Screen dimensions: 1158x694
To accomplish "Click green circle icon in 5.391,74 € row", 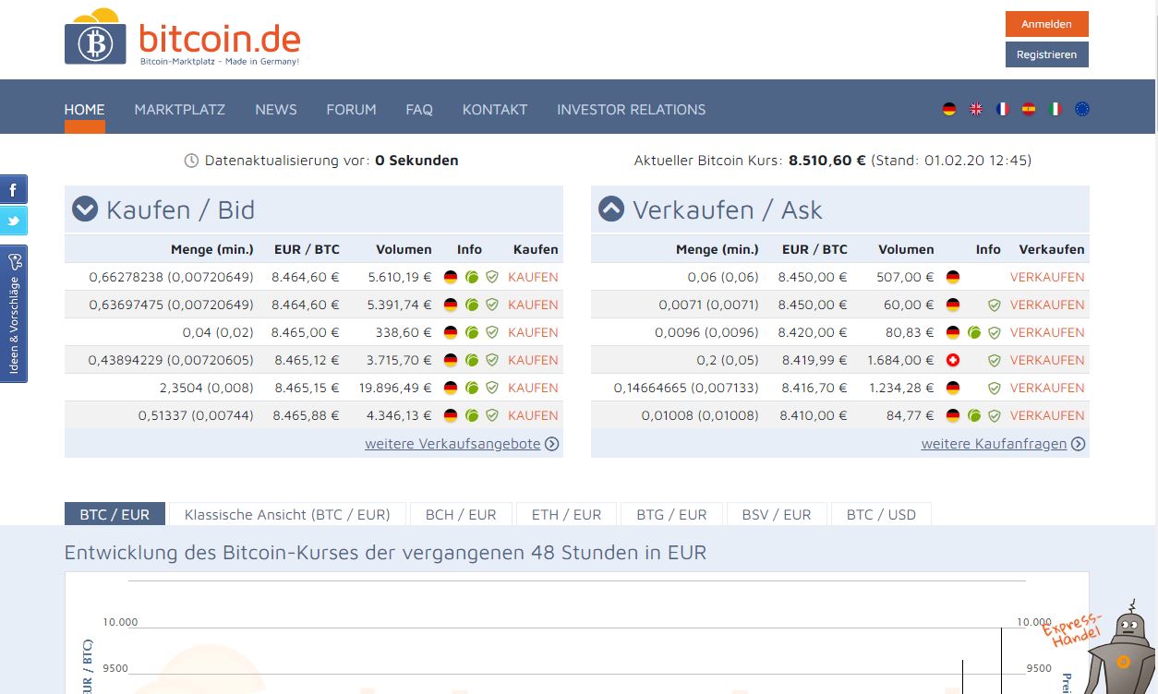I will pos(472,305).
